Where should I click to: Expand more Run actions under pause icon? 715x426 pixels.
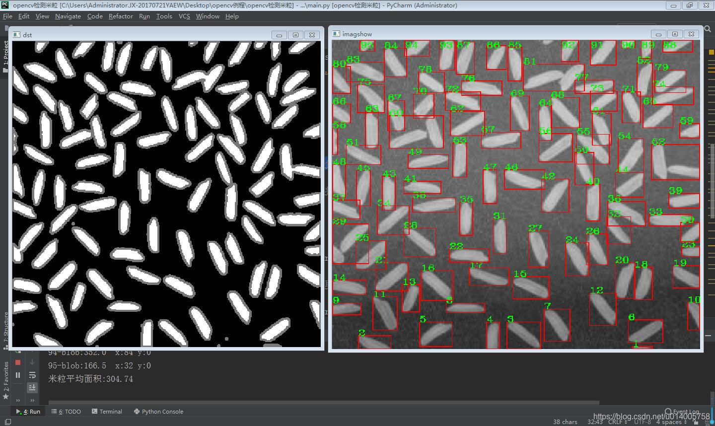(x=18, y=400)
